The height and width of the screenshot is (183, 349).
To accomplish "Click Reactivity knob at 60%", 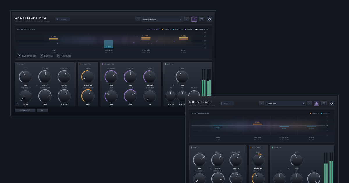I will point(88,96).
